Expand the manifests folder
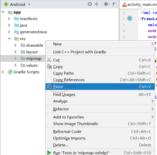 click(9, 19)
